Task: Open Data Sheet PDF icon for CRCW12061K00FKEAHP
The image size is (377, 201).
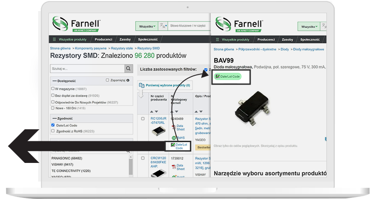Action: [174, 167]
